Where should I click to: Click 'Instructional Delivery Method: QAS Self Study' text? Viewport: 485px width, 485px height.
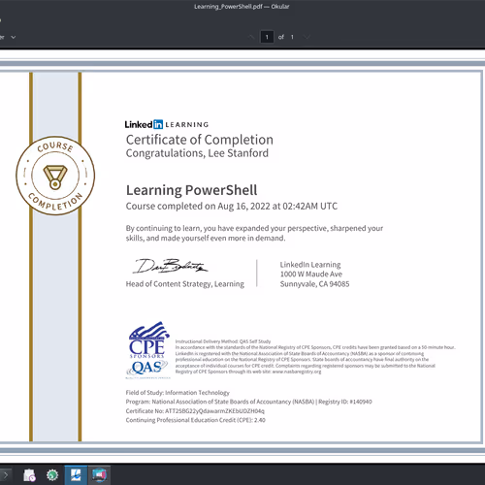coord(223,341)
